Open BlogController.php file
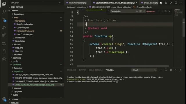Image resolution: width=186 pixels, height=104 pixels. [24, 24]
